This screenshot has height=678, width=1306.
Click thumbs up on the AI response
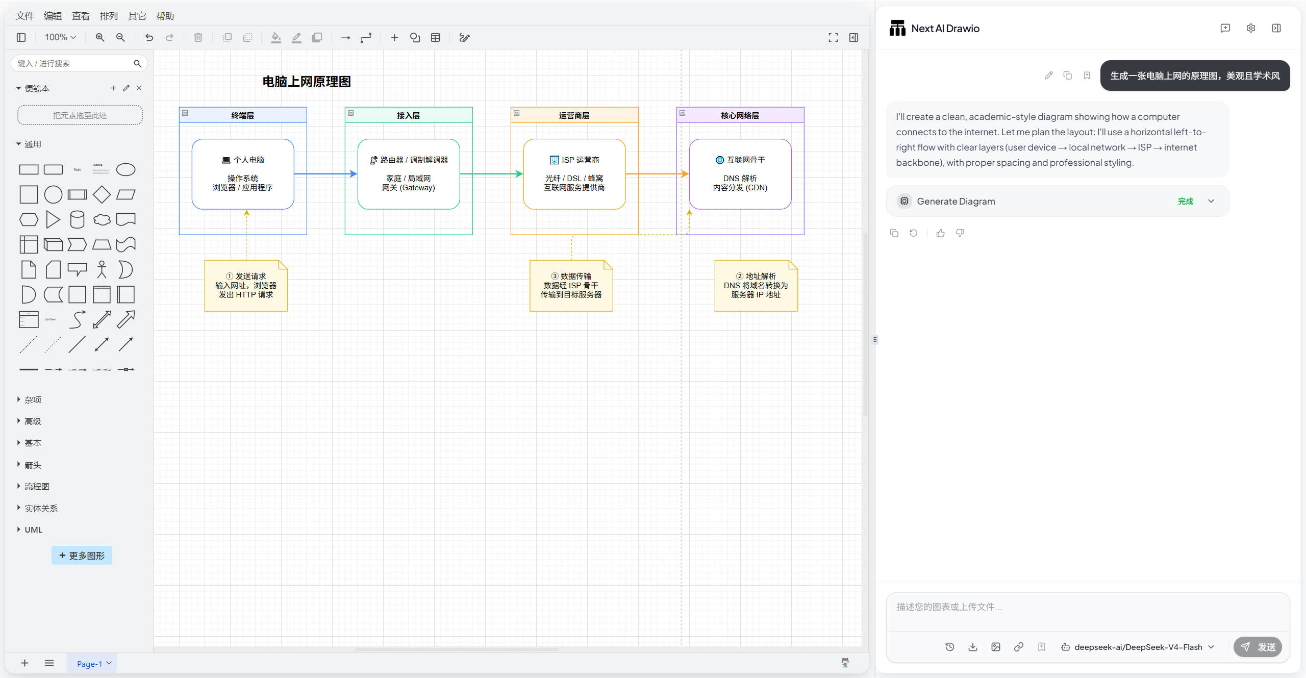coord(941,233)
